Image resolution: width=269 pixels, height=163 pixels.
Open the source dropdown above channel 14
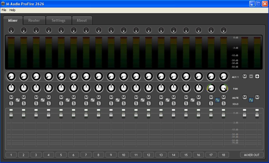coord(174,30)
